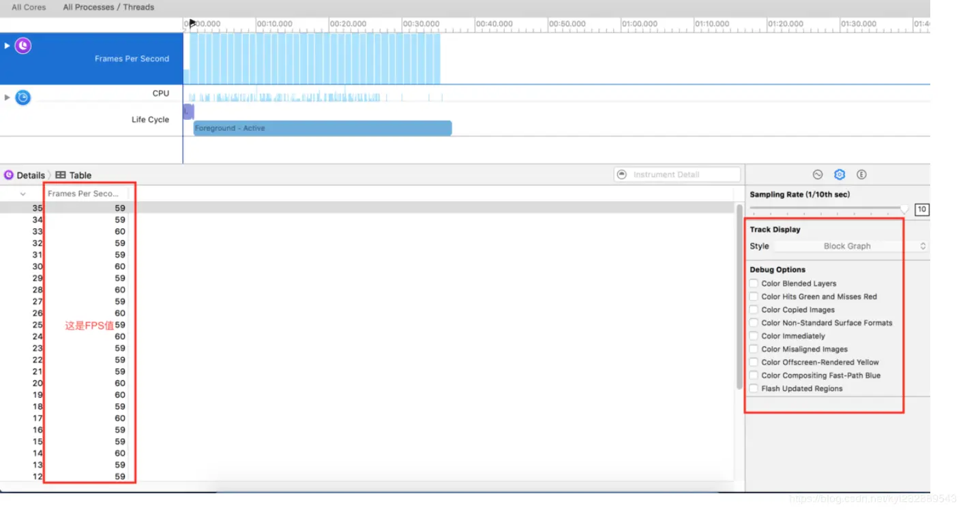This screenshot has height=511, width=963.
Task: Open the Style Block Graph dropdown
Action: pyautogui.click(x=851, y=246)
